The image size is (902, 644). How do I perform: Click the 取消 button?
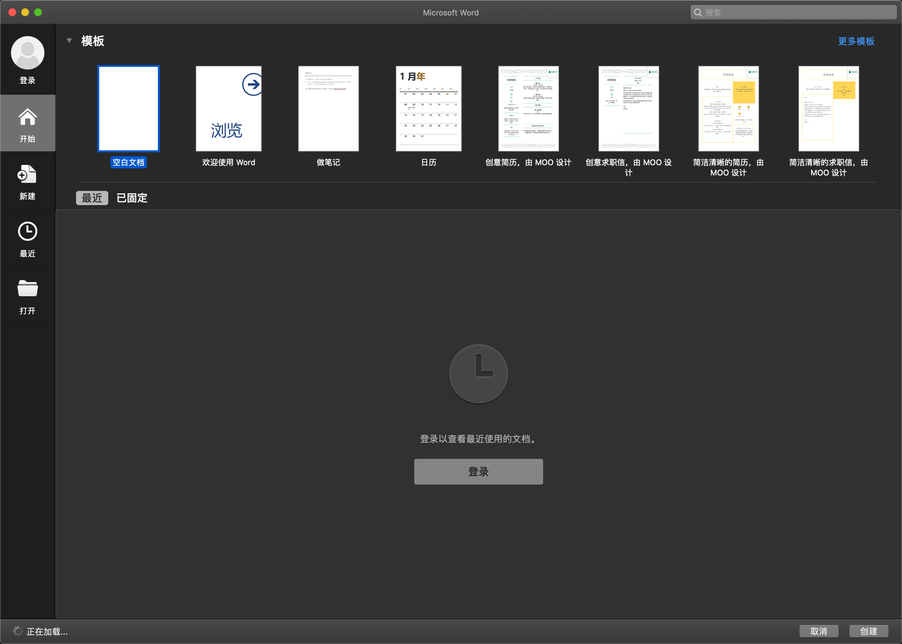(x=819, y=631)
